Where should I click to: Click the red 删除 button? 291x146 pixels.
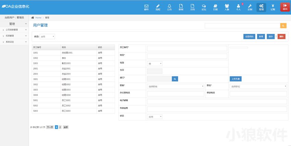tap(281, 36)
